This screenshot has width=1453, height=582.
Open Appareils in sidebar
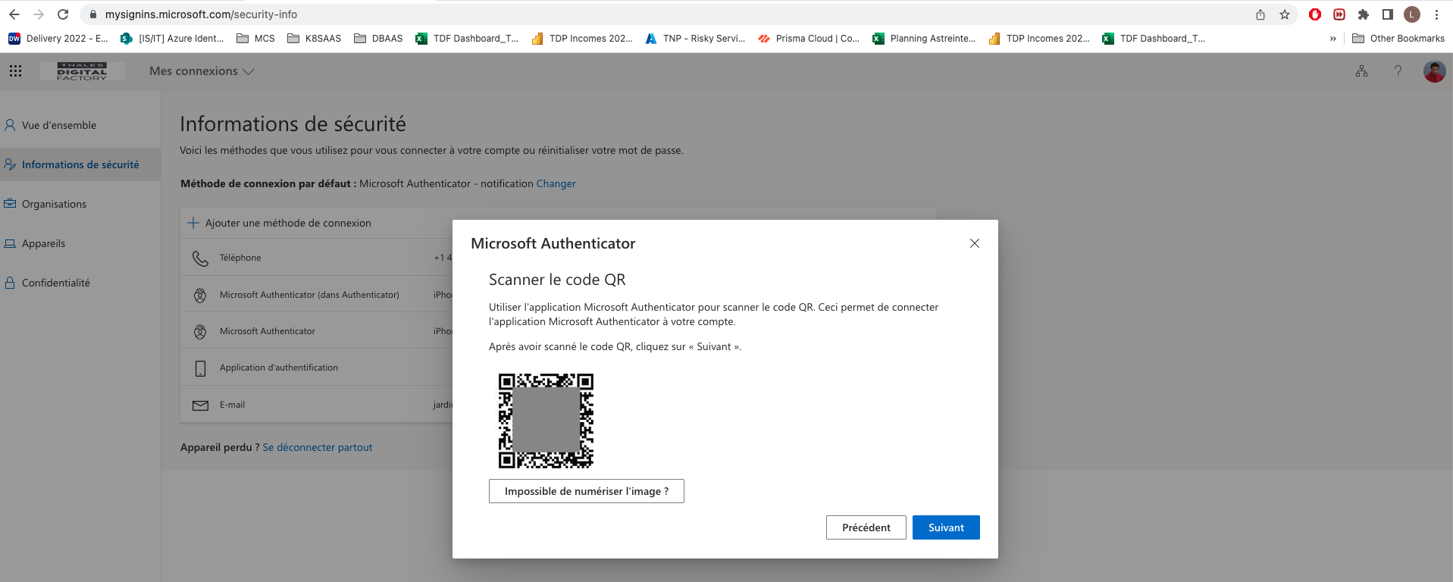click(x=43, y=243)
